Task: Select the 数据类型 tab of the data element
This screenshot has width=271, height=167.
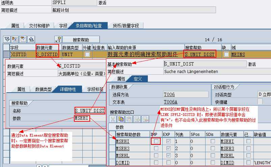Action: click(44, 89)
